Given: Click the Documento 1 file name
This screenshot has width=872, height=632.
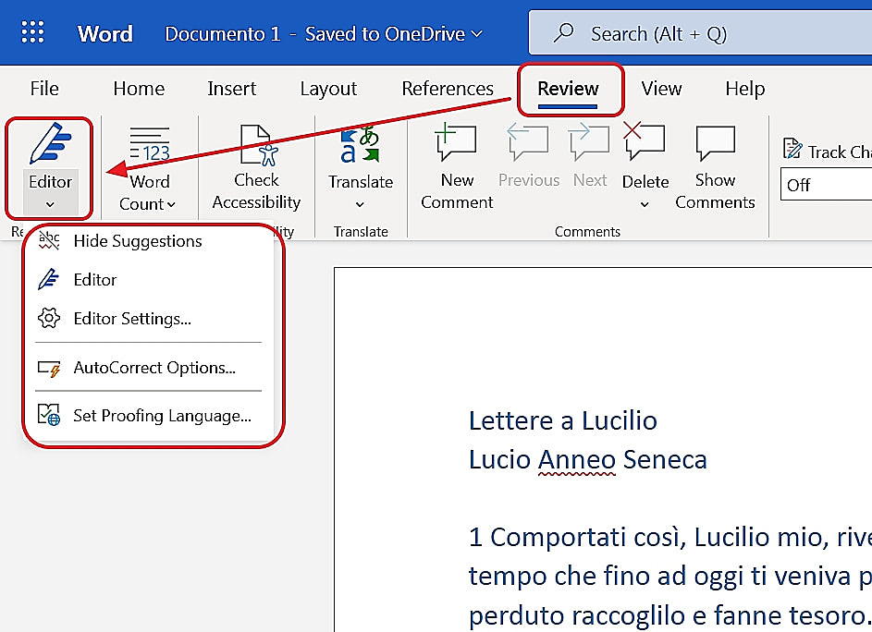Looking at the screenshot, I should pyautogui.click(x=223, y=34).
